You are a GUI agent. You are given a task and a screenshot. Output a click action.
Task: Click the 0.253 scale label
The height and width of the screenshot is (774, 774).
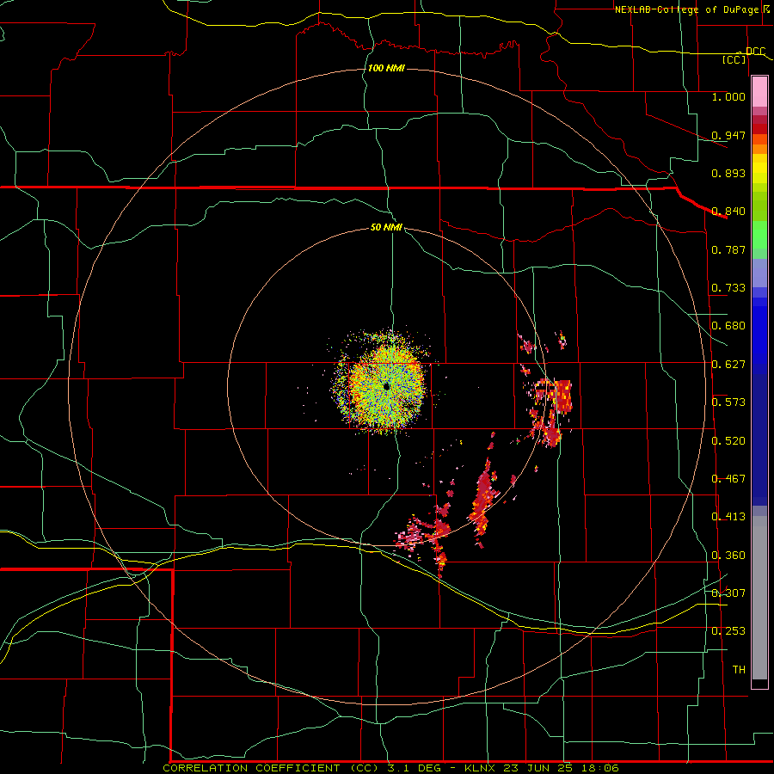(x=728, y=631)
